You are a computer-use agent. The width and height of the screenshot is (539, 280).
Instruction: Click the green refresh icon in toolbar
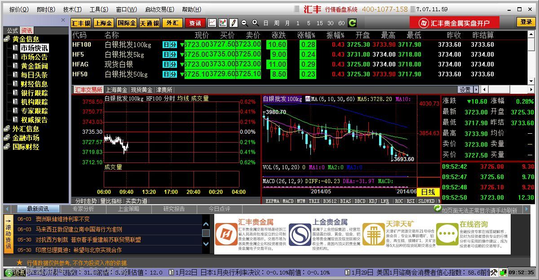(x=353, y=23)
